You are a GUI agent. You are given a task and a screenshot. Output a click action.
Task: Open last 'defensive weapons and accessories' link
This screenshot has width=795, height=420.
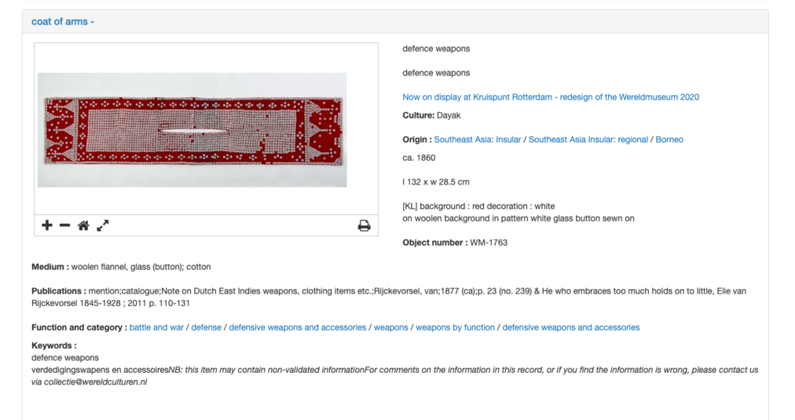tap(570, 327)
